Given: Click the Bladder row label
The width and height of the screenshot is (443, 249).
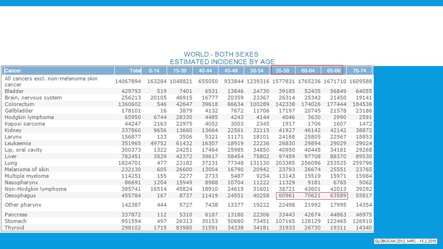Looking at the screenshot, I should [14, 91].
